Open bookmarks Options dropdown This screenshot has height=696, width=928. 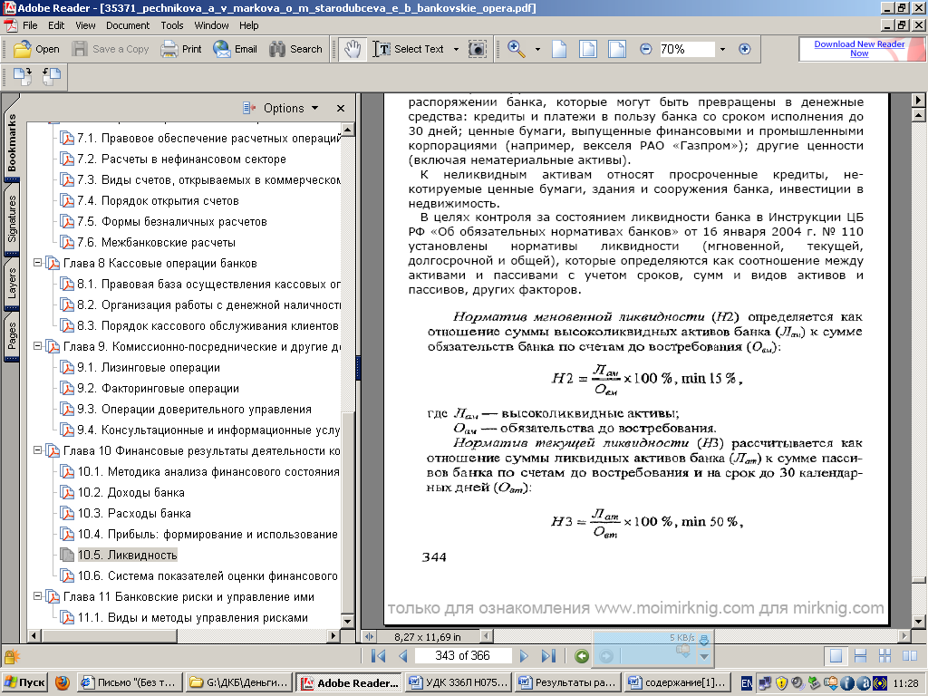tap(281, 108)
